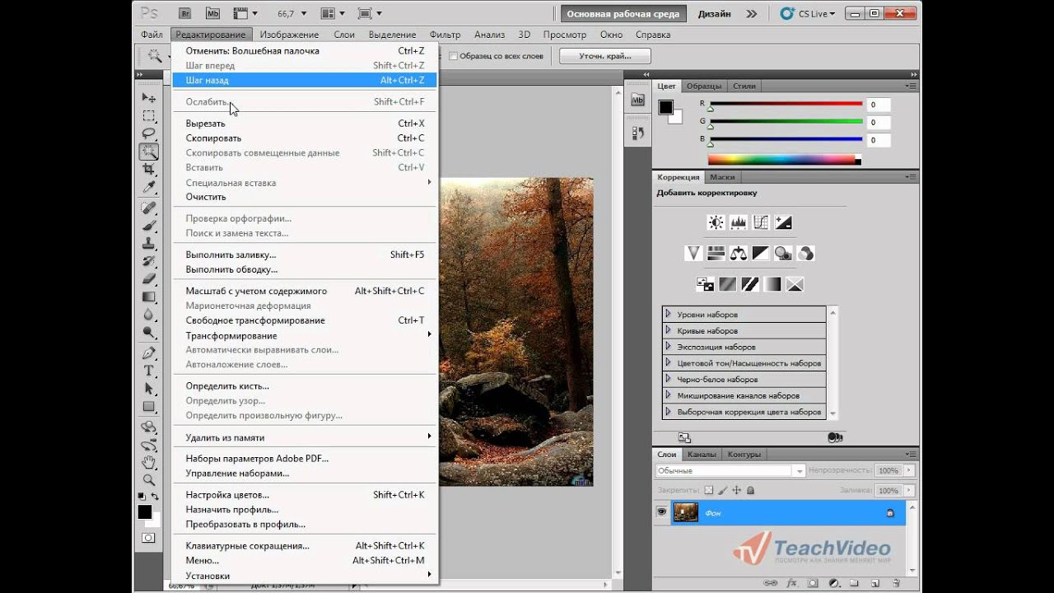The width and height of the screenshot is (1054, 593).
Task: Select the Horizontal Type tool
Action: coord(149,371)
